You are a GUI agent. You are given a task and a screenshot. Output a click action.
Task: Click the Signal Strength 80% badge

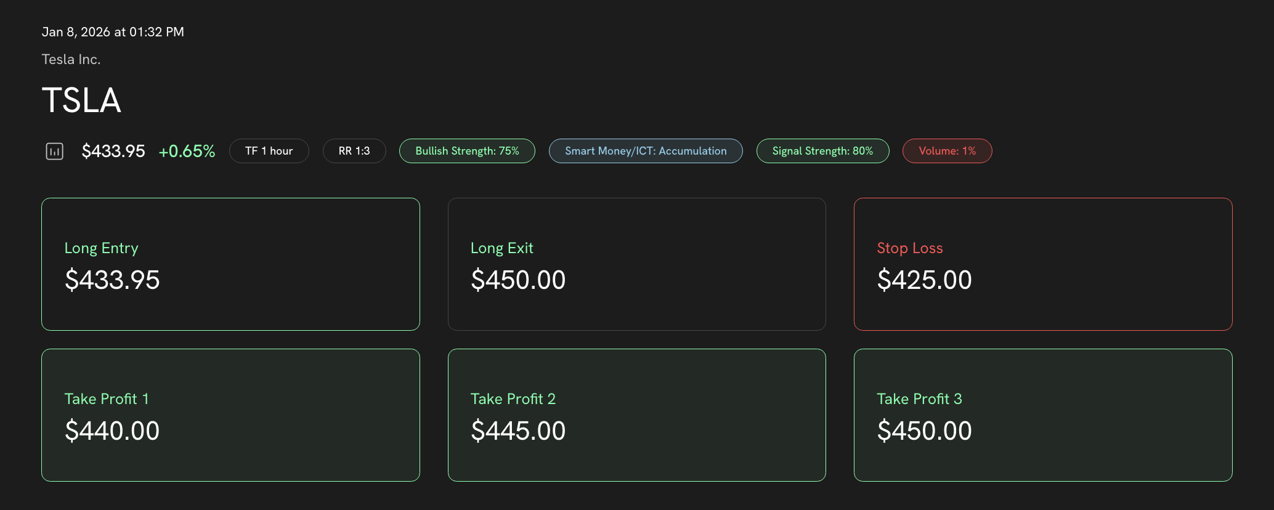click(822, 151)
